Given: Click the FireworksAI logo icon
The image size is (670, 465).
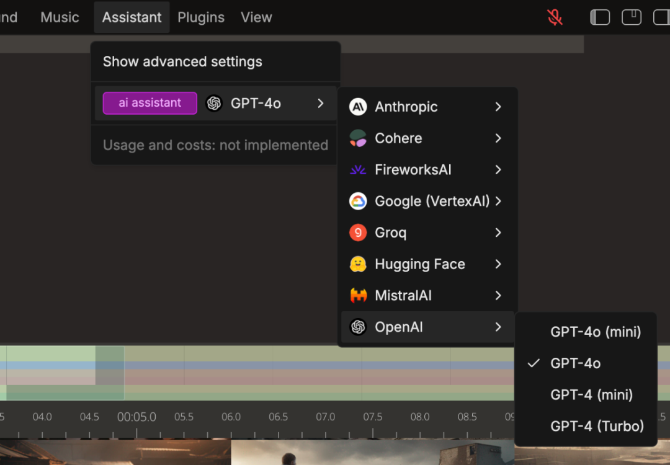Looking at the screenshot, I should 358,170.
